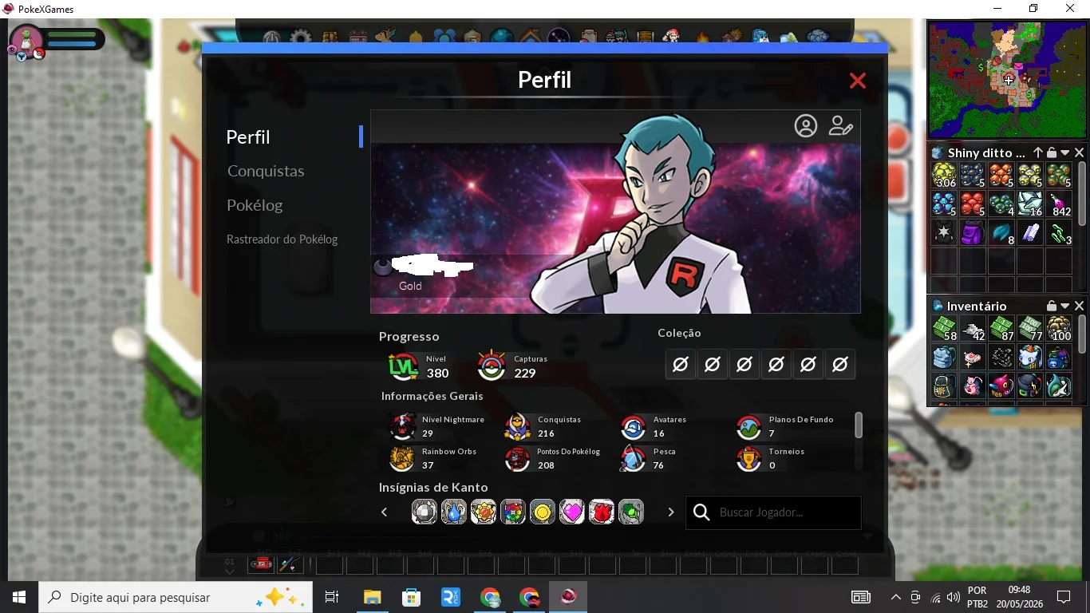Collapse the Inventário panel dropdown arrow
The image size is (1090, 613).
point(1065,306)
